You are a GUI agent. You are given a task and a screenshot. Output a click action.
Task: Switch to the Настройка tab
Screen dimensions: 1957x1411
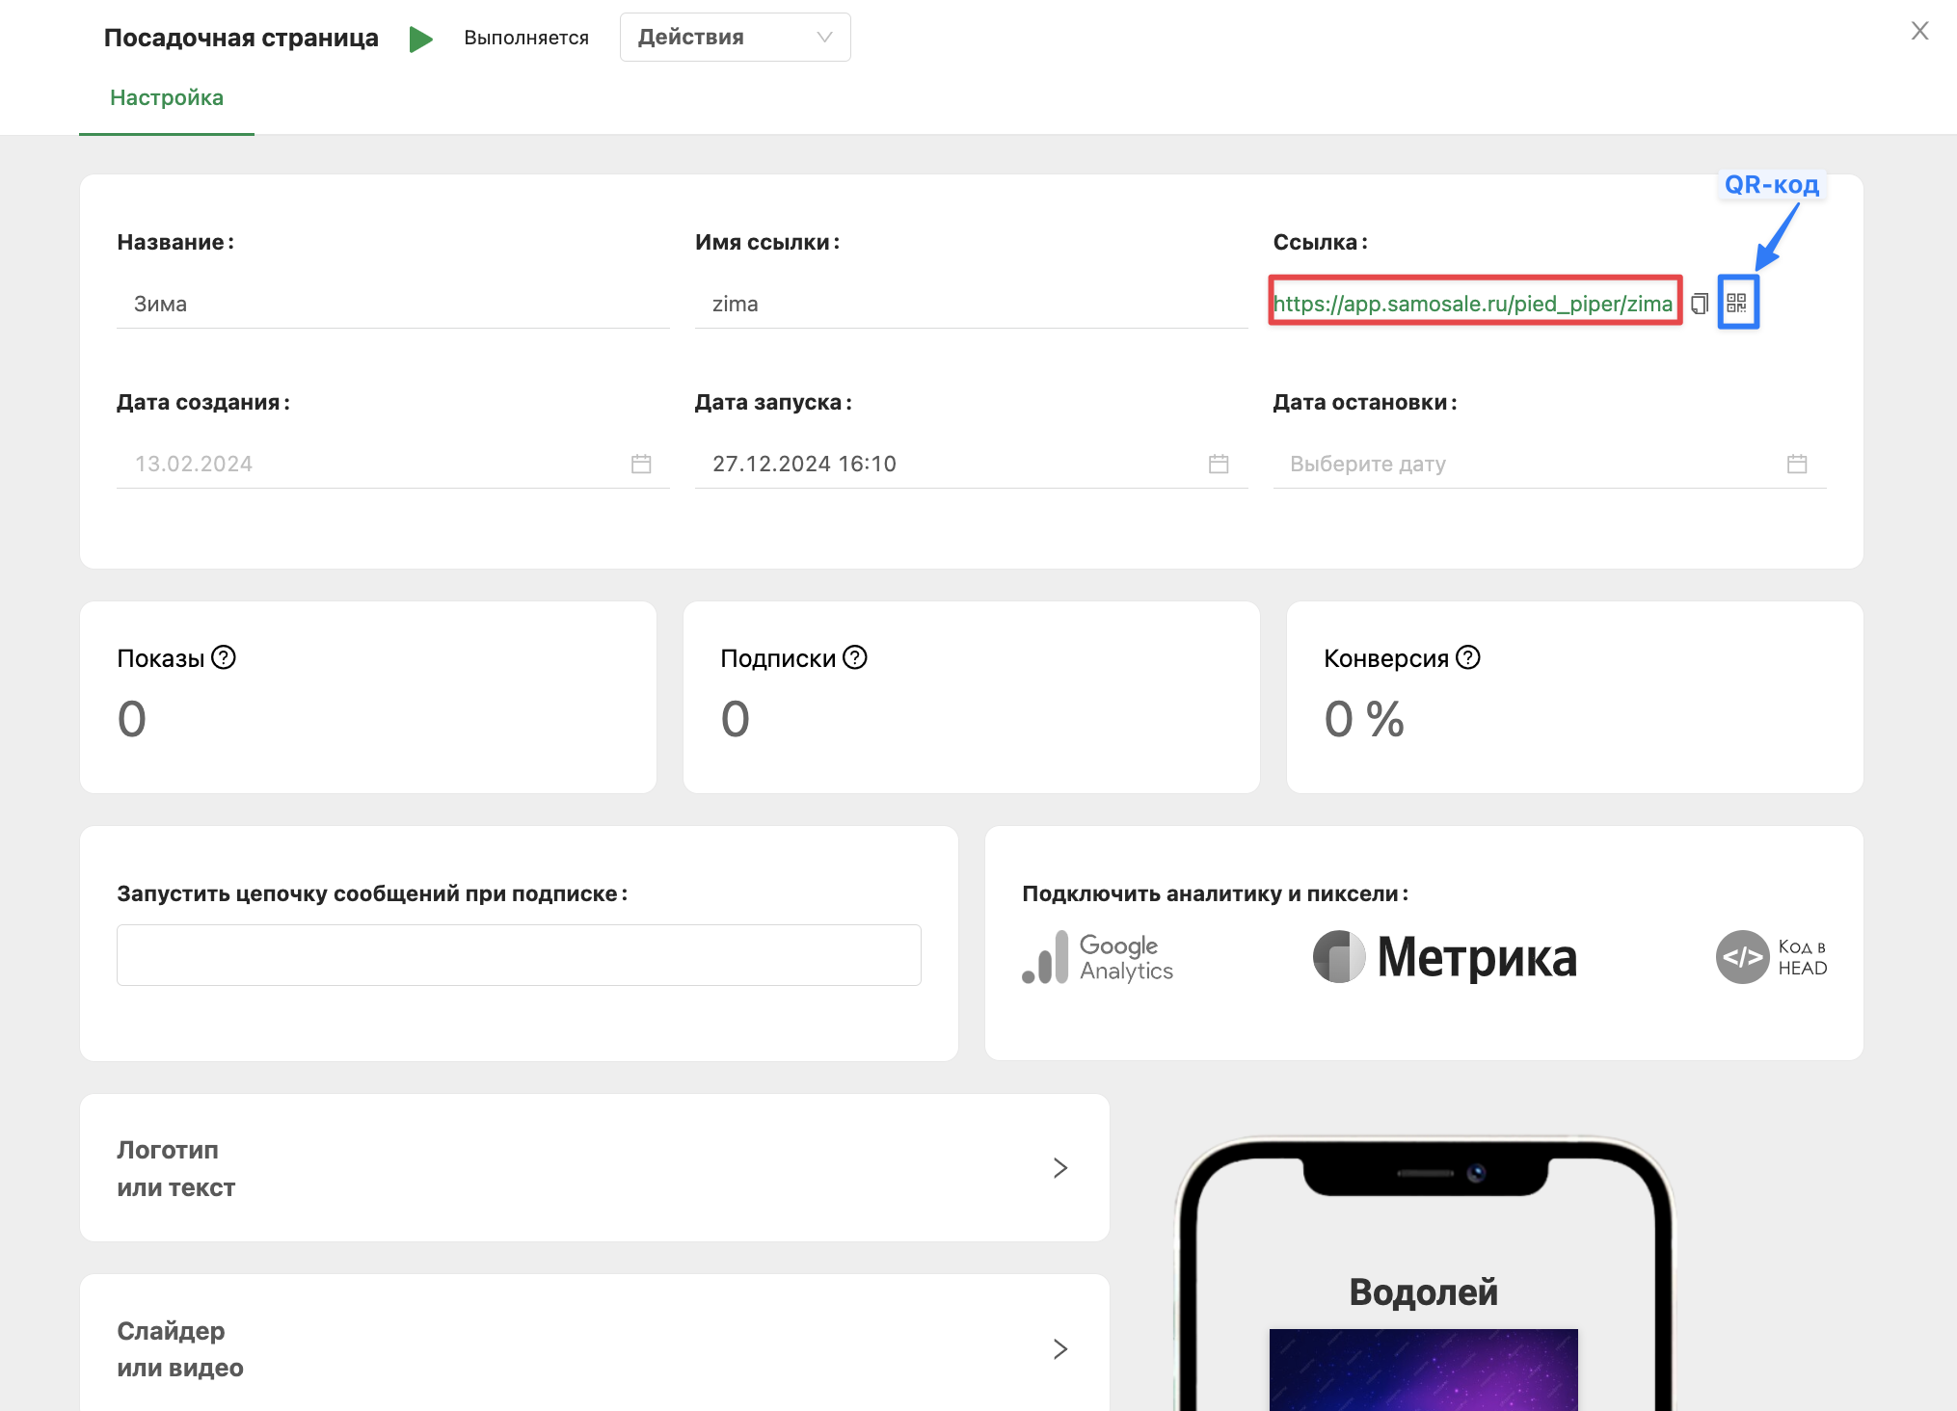click(x=167, y=97)
